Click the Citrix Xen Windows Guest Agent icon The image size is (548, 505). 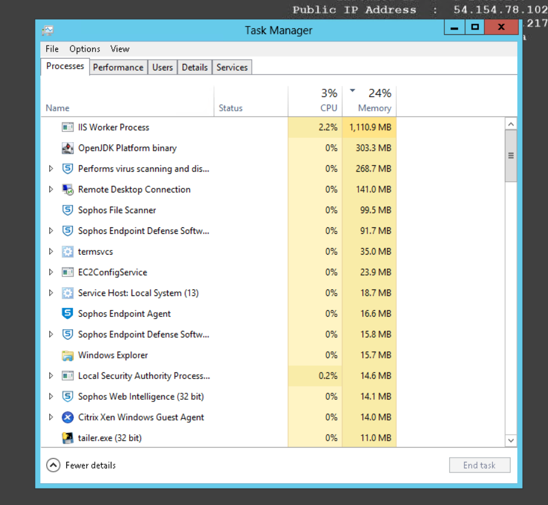(x=68, y=417)
